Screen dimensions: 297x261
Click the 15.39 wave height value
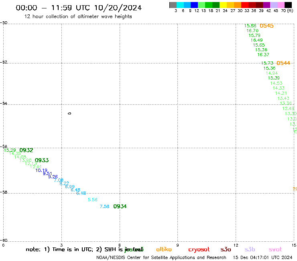pos(274,78)
